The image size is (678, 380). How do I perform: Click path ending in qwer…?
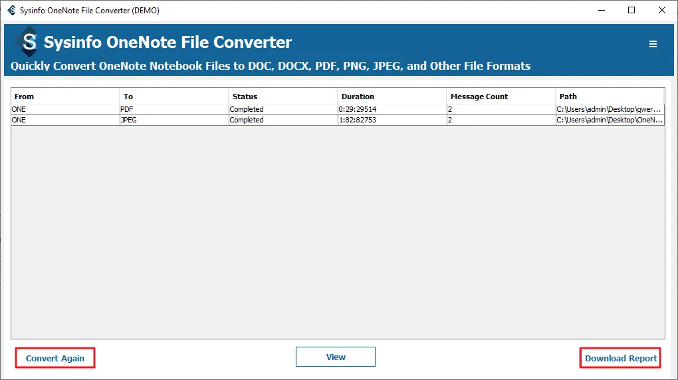[610, 109]
